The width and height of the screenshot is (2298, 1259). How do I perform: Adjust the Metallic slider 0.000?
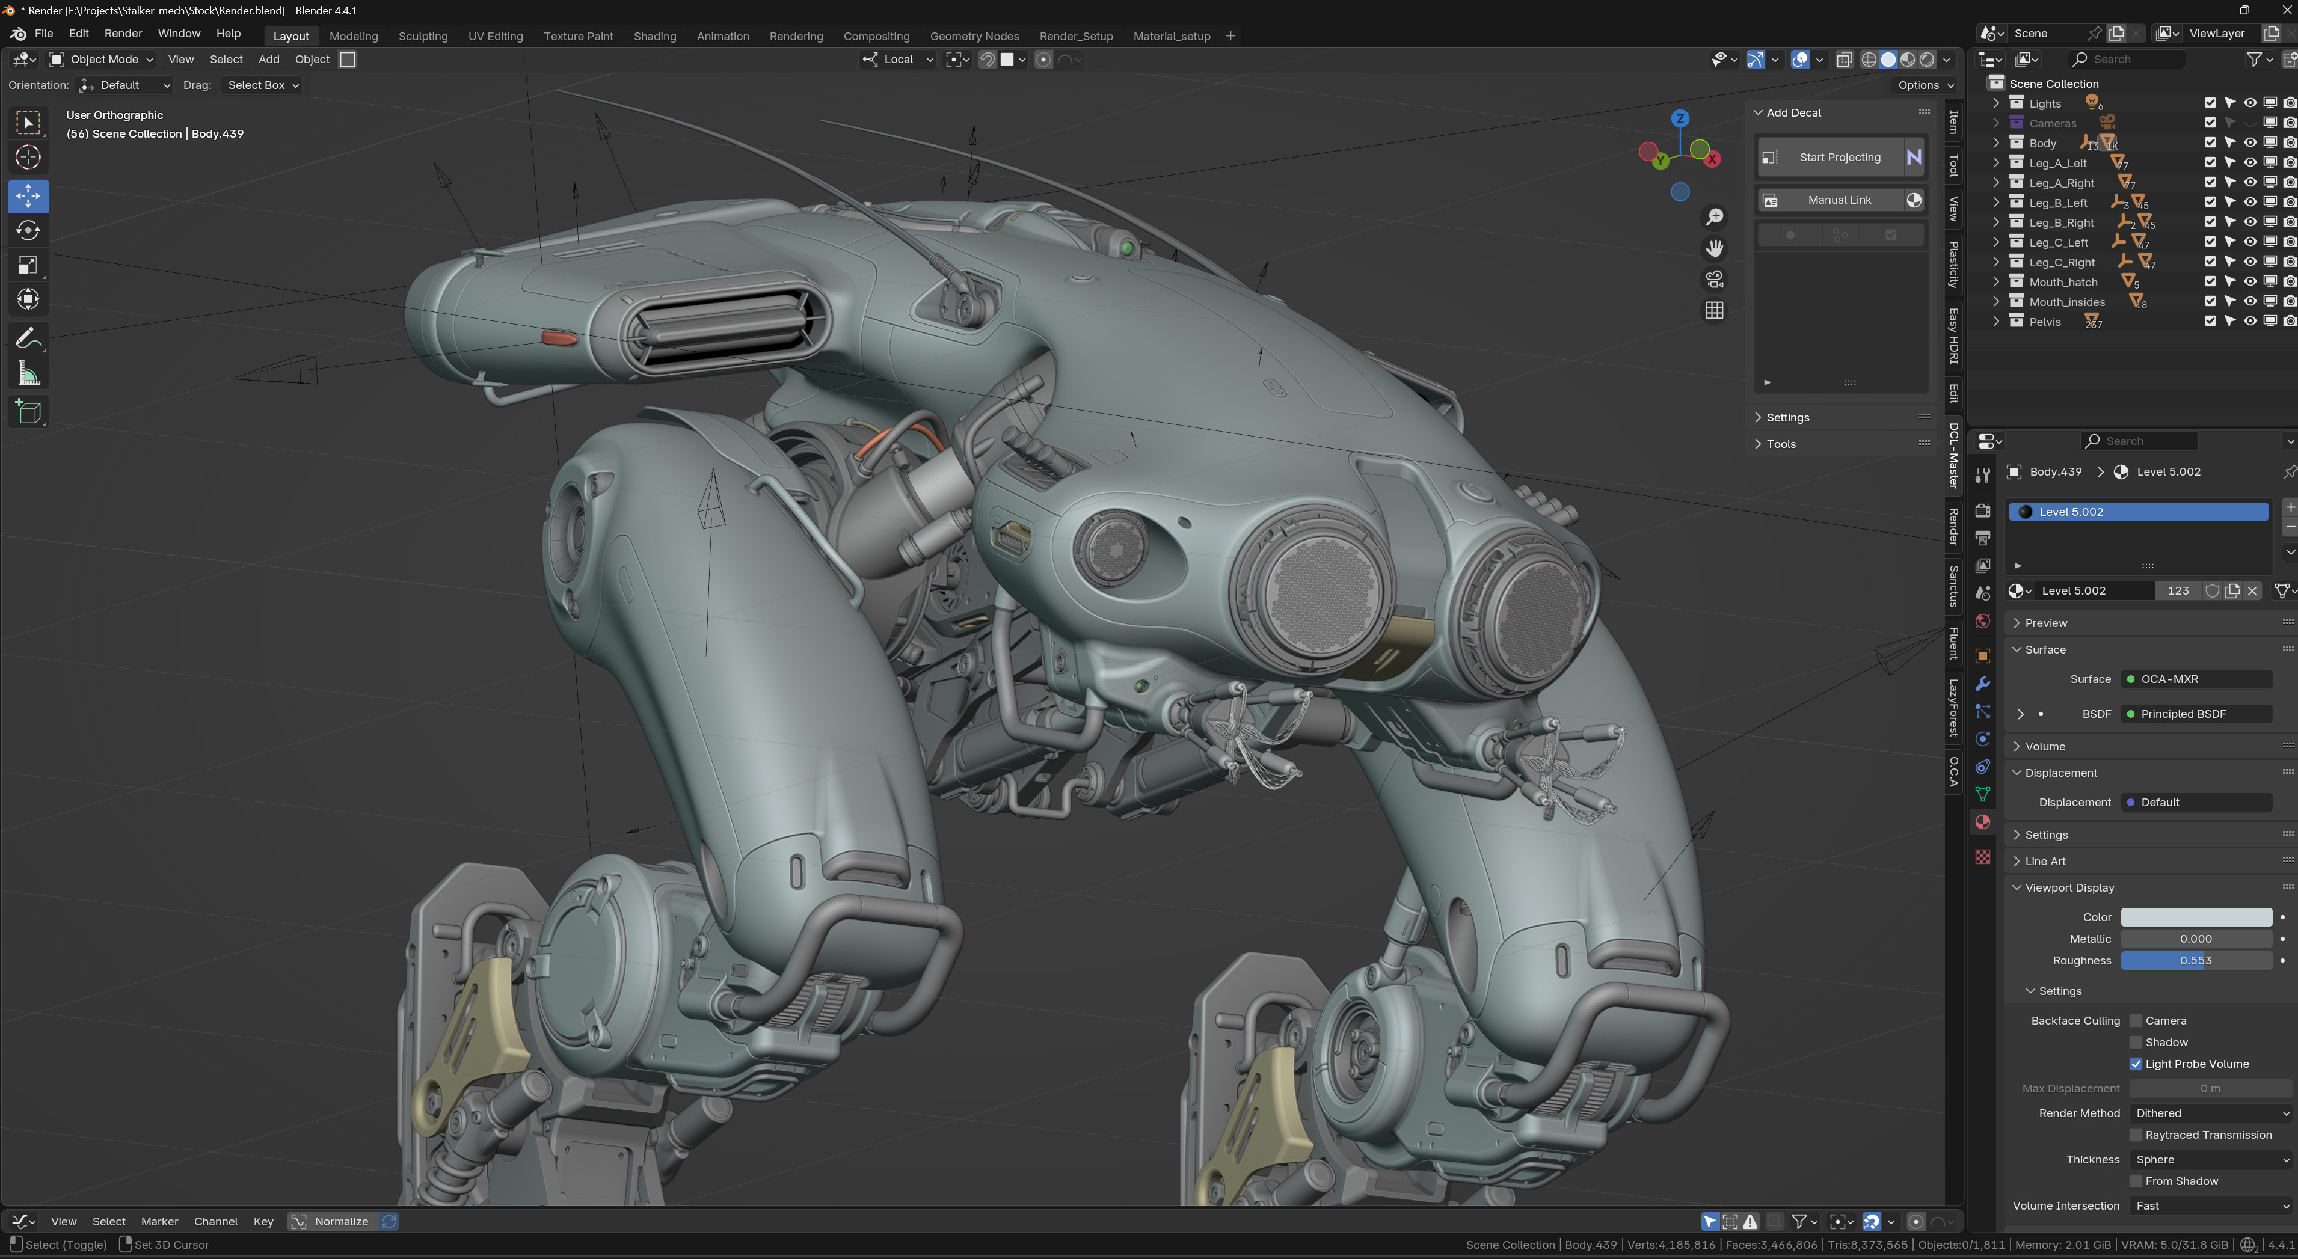coord(2196,939)
